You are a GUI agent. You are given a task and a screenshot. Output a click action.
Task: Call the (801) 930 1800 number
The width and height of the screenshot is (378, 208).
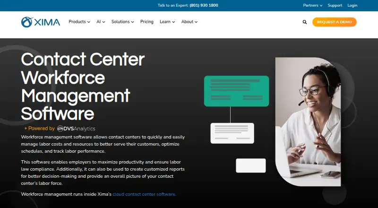pyautogui.click(x=204, y=5)
